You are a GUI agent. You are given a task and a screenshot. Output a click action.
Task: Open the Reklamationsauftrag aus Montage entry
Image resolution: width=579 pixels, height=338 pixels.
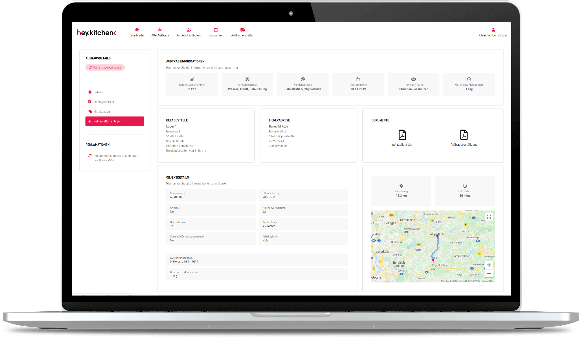(x=116, y=156)
